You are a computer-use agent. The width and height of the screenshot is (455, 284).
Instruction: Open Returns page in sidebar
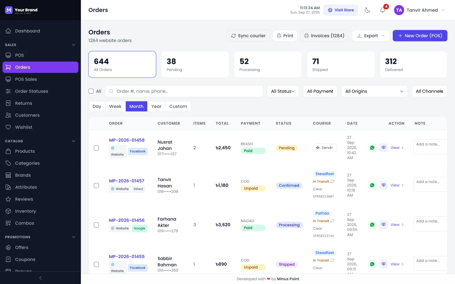[40, 103]
